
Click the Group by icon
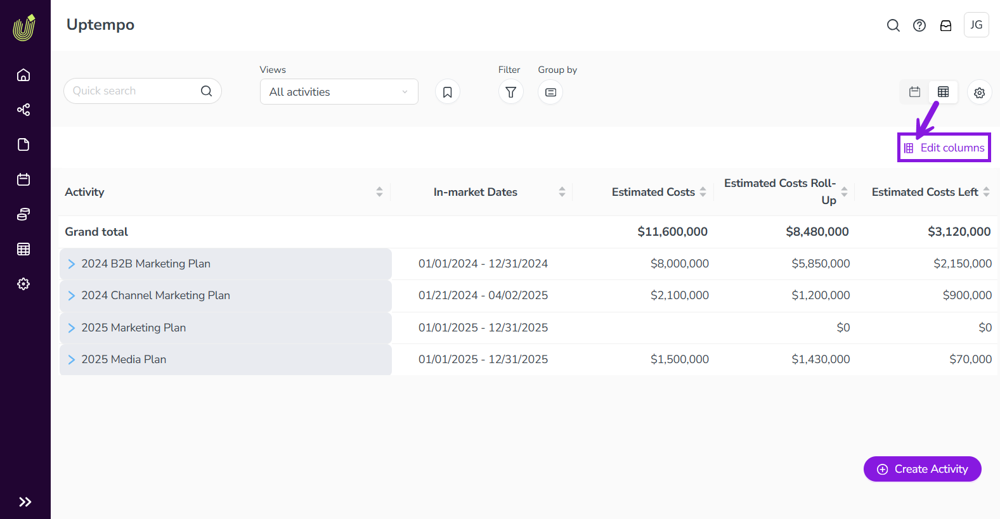[550, 93]
